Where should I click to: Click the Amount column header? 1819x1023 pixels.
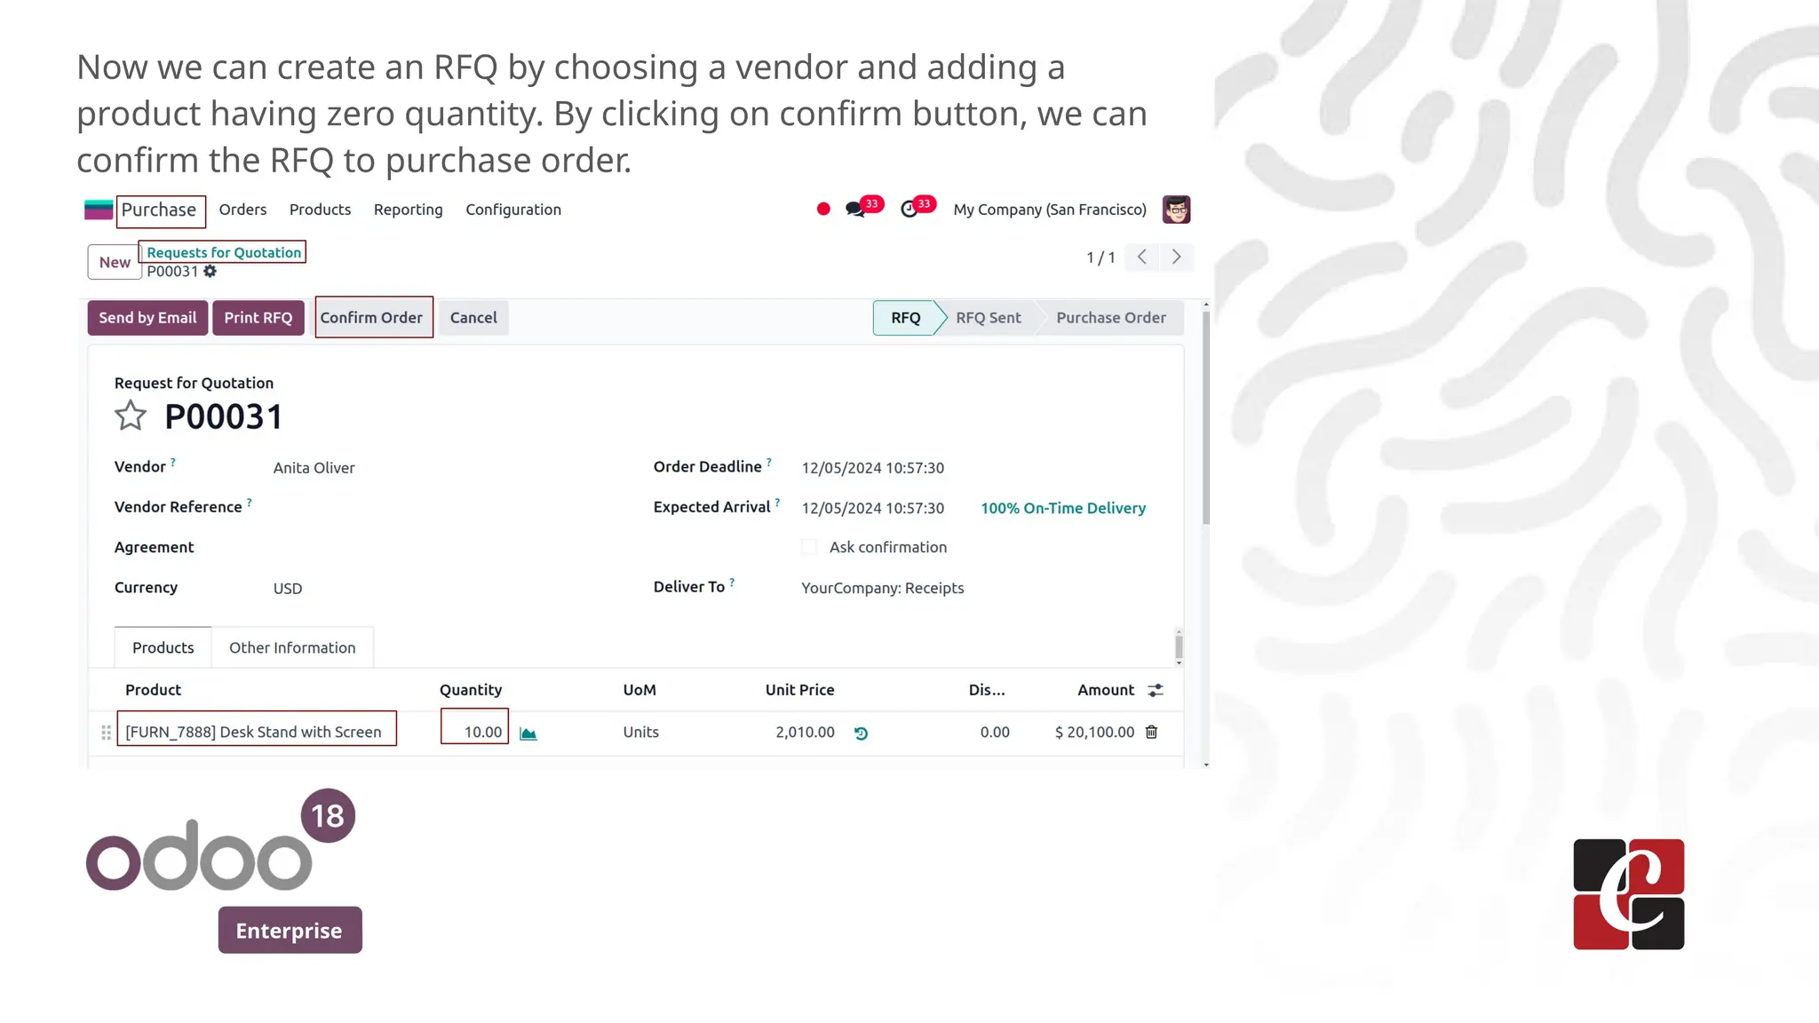[1106, 690]
